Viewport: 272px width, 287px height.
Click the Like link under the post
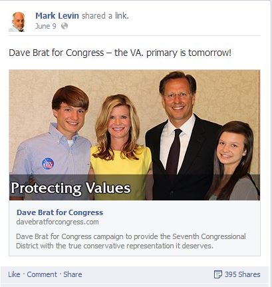pos(14,274)
